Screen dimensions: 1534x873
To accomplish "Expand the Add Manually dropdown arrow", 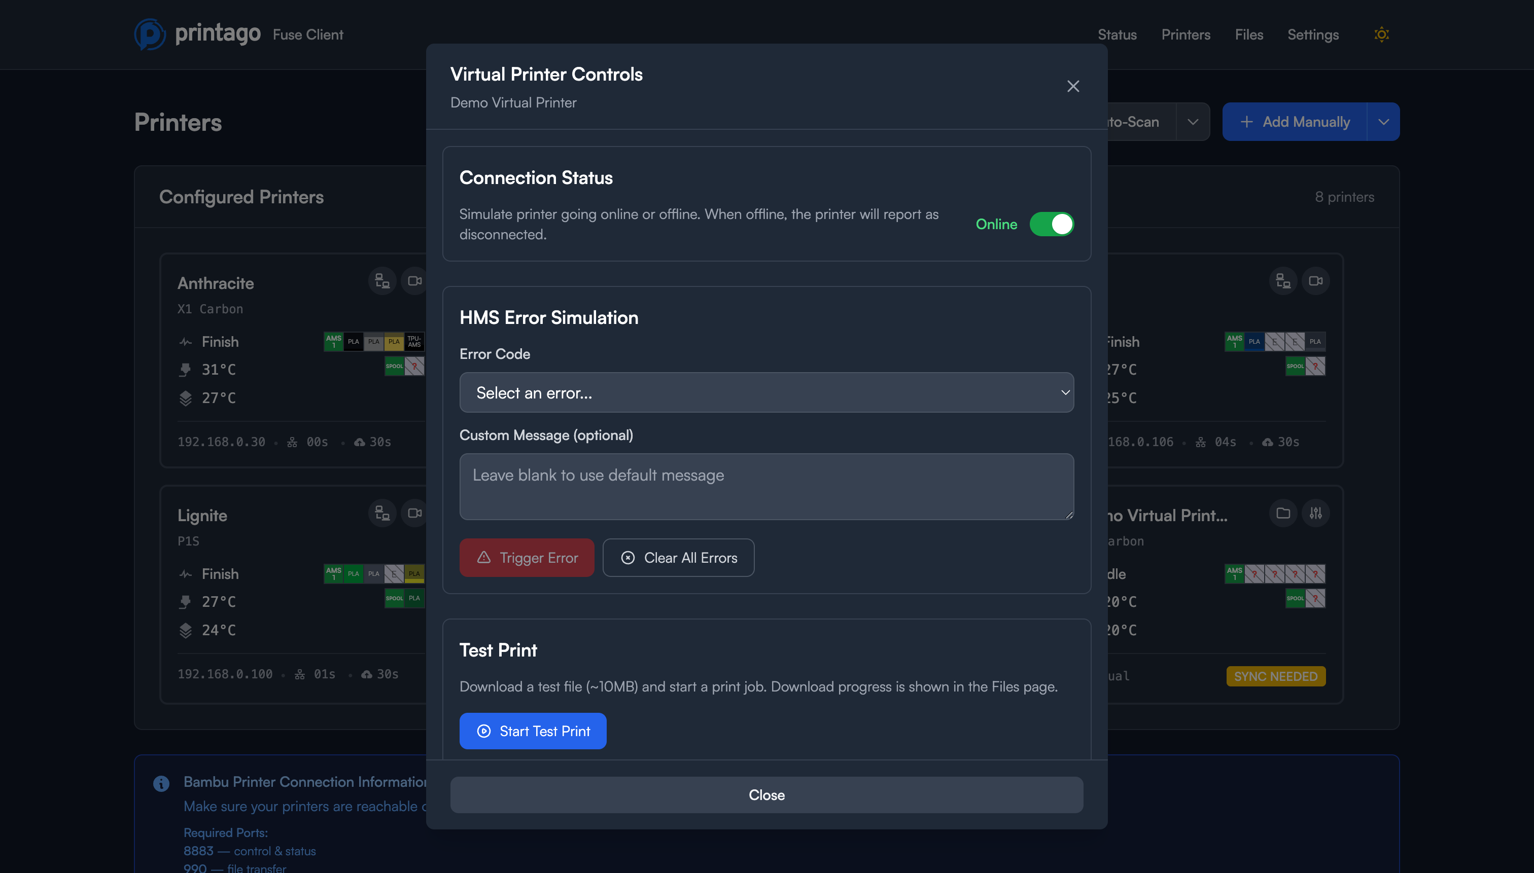I will pyautogui.click(x=1384, y=121).
